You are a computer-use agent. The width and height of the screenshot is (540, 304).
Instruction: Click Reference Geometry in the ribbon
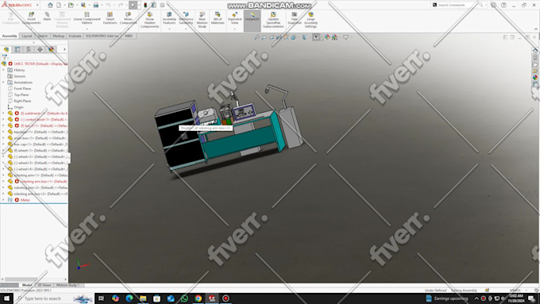click(186, 18)
